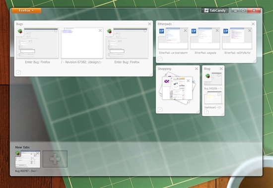Open the Bug 450767 tab in New Tabs
This screenshot has height=188, width=273.
(x=28, y=159)
